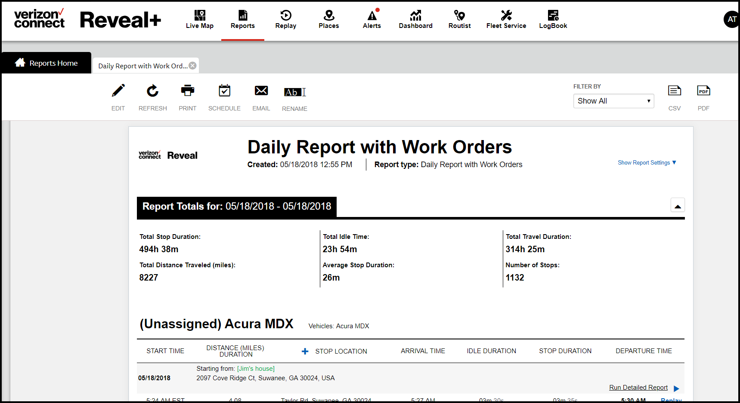Click the Verizon Connect Reveal+ logo
Viewport: 740px width, 403px height.
[87, 19]
